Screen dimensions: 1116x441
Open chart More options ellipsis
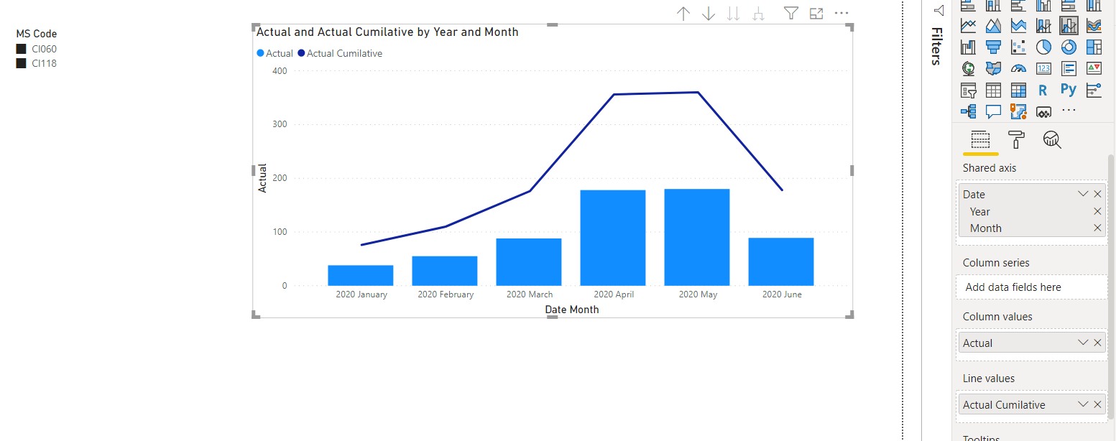pos(841,13)
